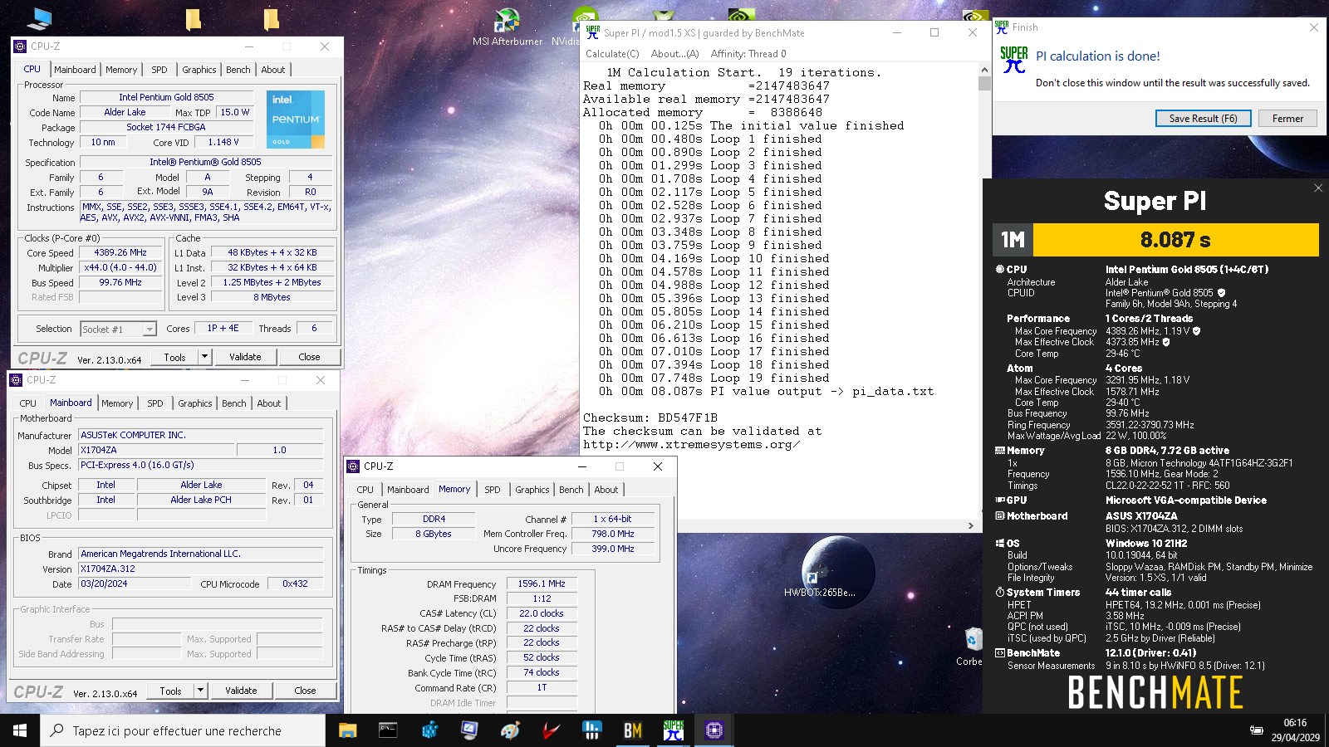The width and height of the screenshot is (1329, 747).
Task: Click the Core Speed value 4389.26 MHz
Action: coord(121,253)
